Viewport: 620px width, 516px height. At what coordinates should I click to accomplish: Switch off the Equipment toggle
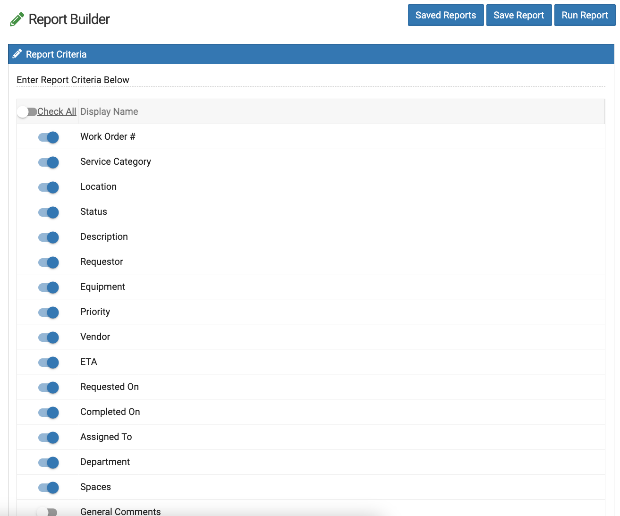pos(49,287)
